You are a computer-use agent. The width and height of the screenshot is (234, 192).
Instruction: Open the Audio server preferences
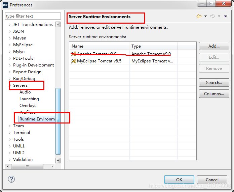[25, 92]
